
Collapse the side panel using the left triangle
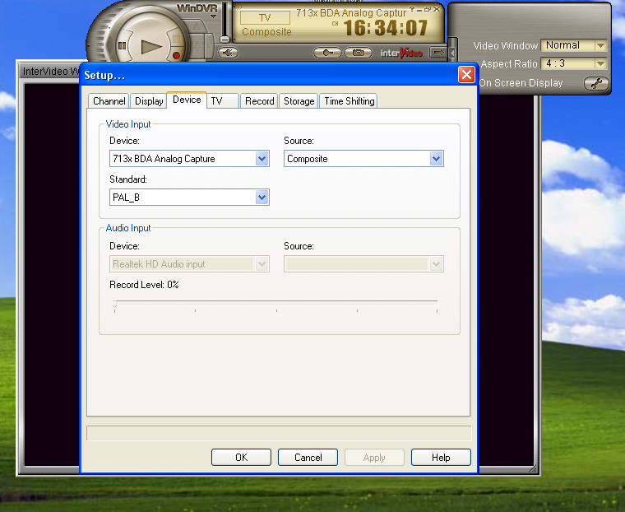pos(452,53)
